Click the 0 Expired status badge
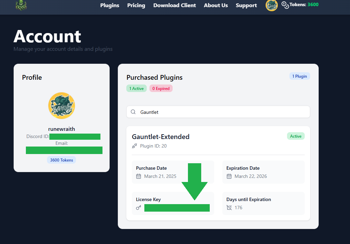Viewport: 350px width, 244px height. tap(161, 88)
